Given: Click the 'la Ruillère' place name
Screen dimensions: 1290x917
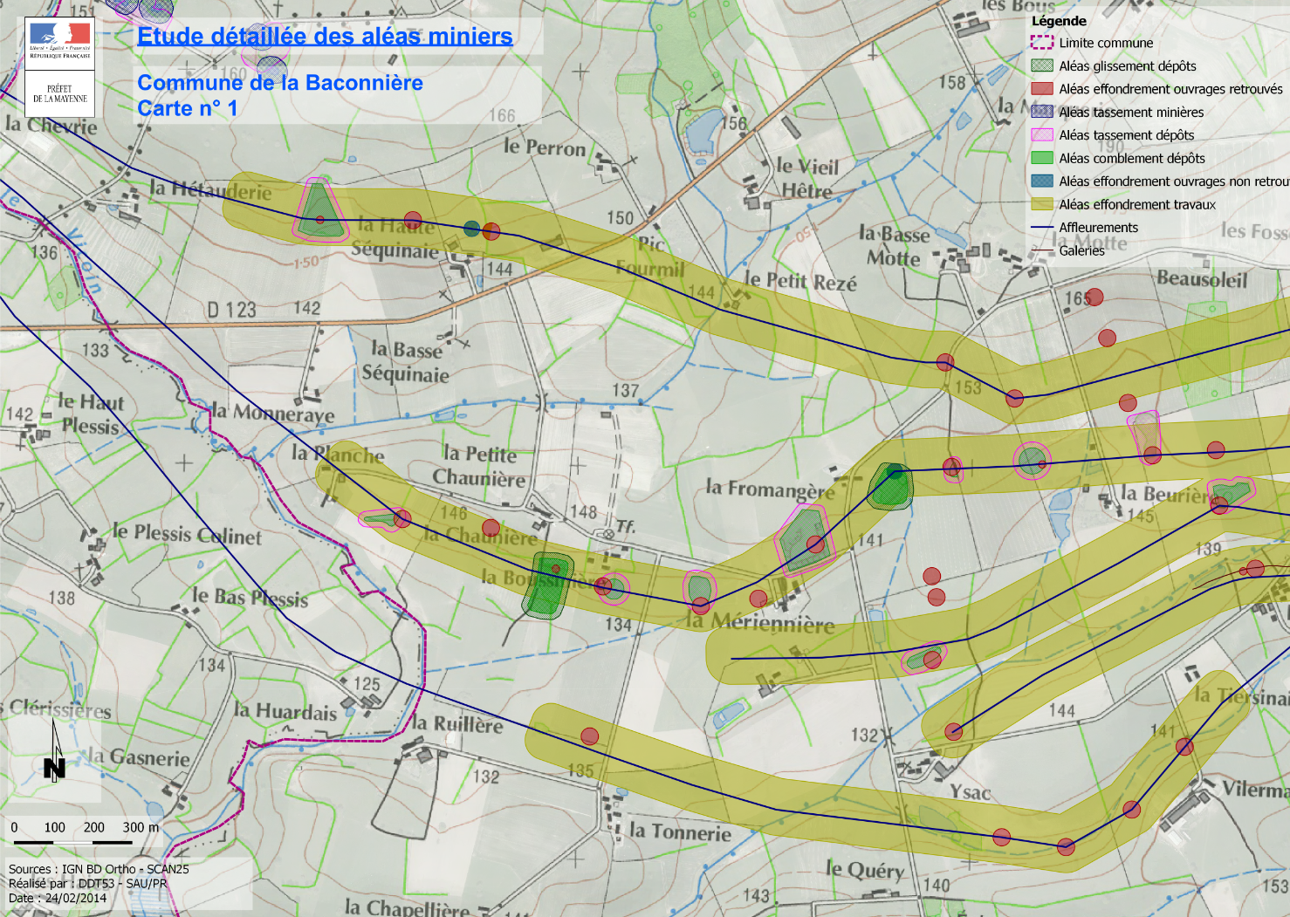Looking at the screenshot, I should [x=457, y=723].
